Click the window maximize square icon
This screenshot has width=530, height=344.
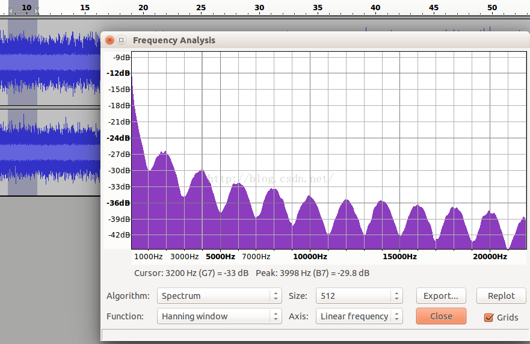tap(121, 40)
